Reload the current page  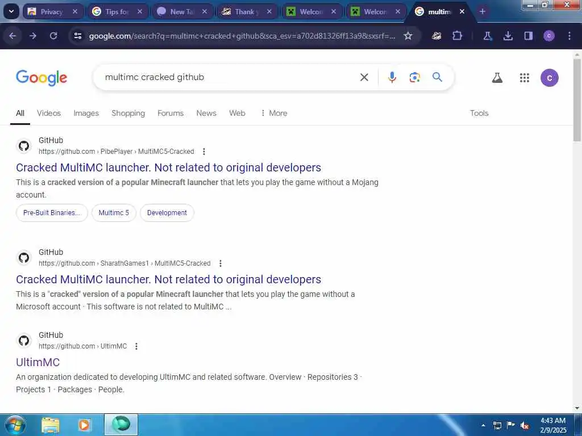(53, 36)
